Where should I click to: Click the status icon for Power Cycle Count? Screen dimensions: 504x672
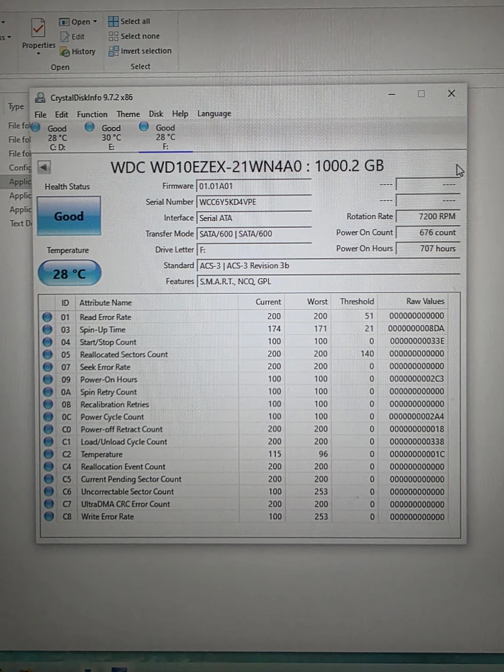48,417
